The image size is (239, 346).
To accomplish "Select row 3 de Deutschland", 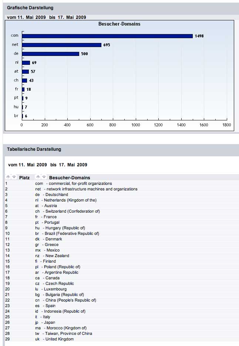I will click(51, 194).
